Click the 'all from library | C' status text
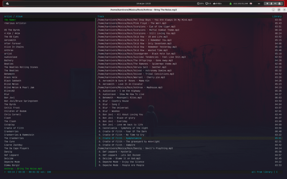The height and width of the screenshot is (179, 287). (265, 172)
